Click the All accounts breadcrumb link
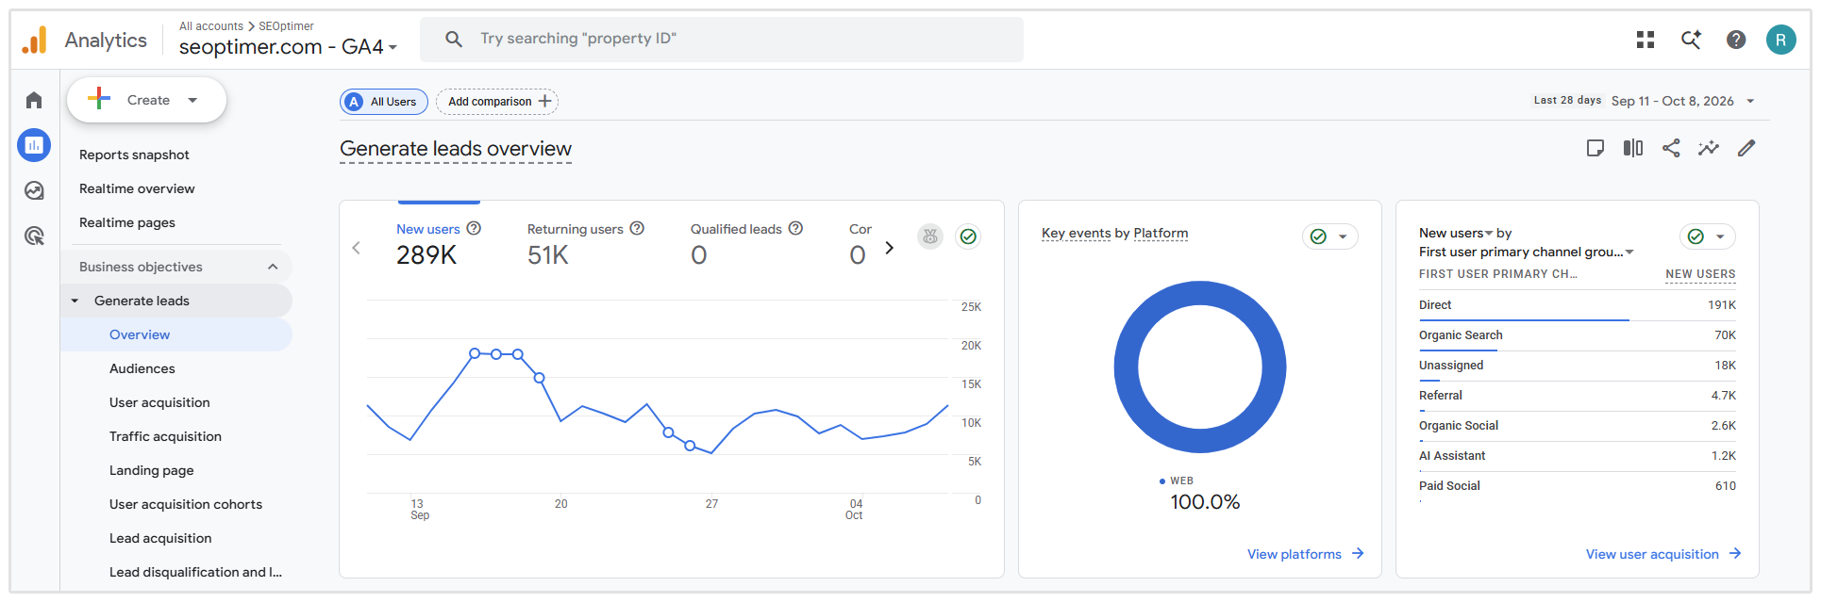Screen dimensions: 1821x603 211,25
